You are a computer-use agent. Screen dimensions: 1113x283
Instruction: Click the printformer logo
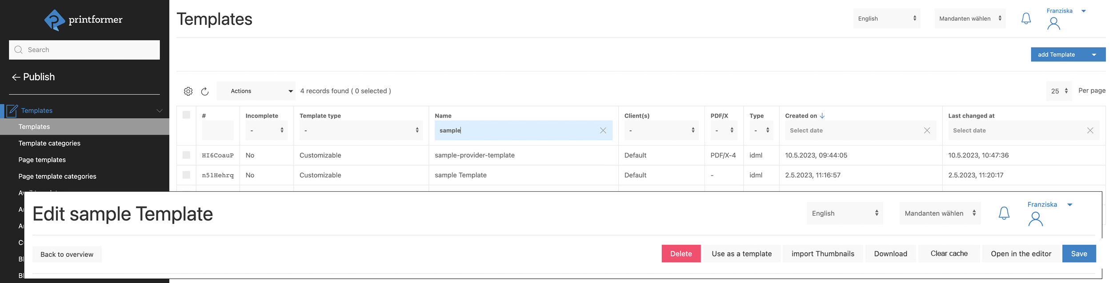(x=84, y=20)
